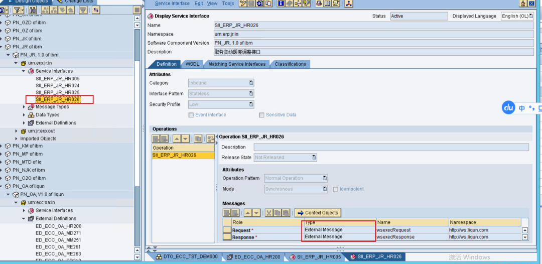The width and height of the screenshot is (542, 264).
Task: Click the scissors cut icon in Messages toolbar
Action: 268,212
